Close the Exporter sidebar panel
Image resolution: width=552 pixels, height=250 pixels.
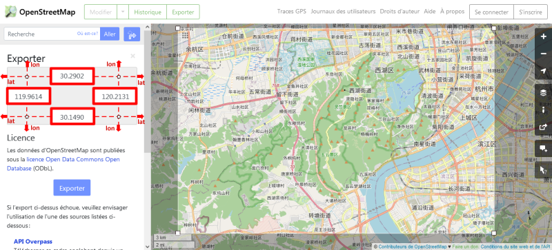132,56
